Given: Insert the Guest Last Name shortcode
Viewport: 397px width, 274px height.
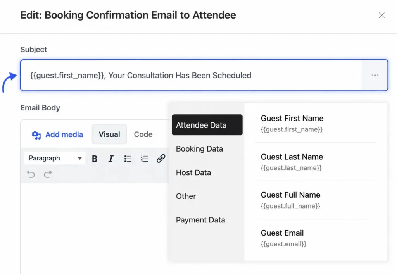Looking at the screenshot, I should pyautogui.click(x=316, y=162).
